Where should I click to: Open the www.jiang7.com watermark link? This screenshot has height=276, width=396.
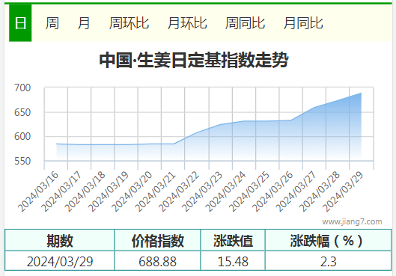pyautogui.click(x=352, y=221)
